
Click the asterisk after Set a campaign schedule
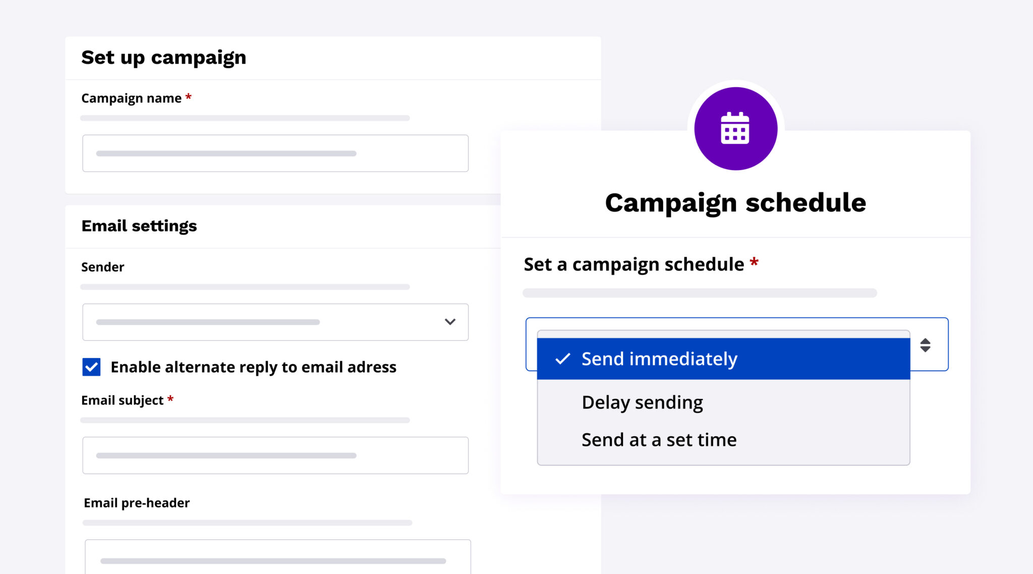tap(754, 263)
